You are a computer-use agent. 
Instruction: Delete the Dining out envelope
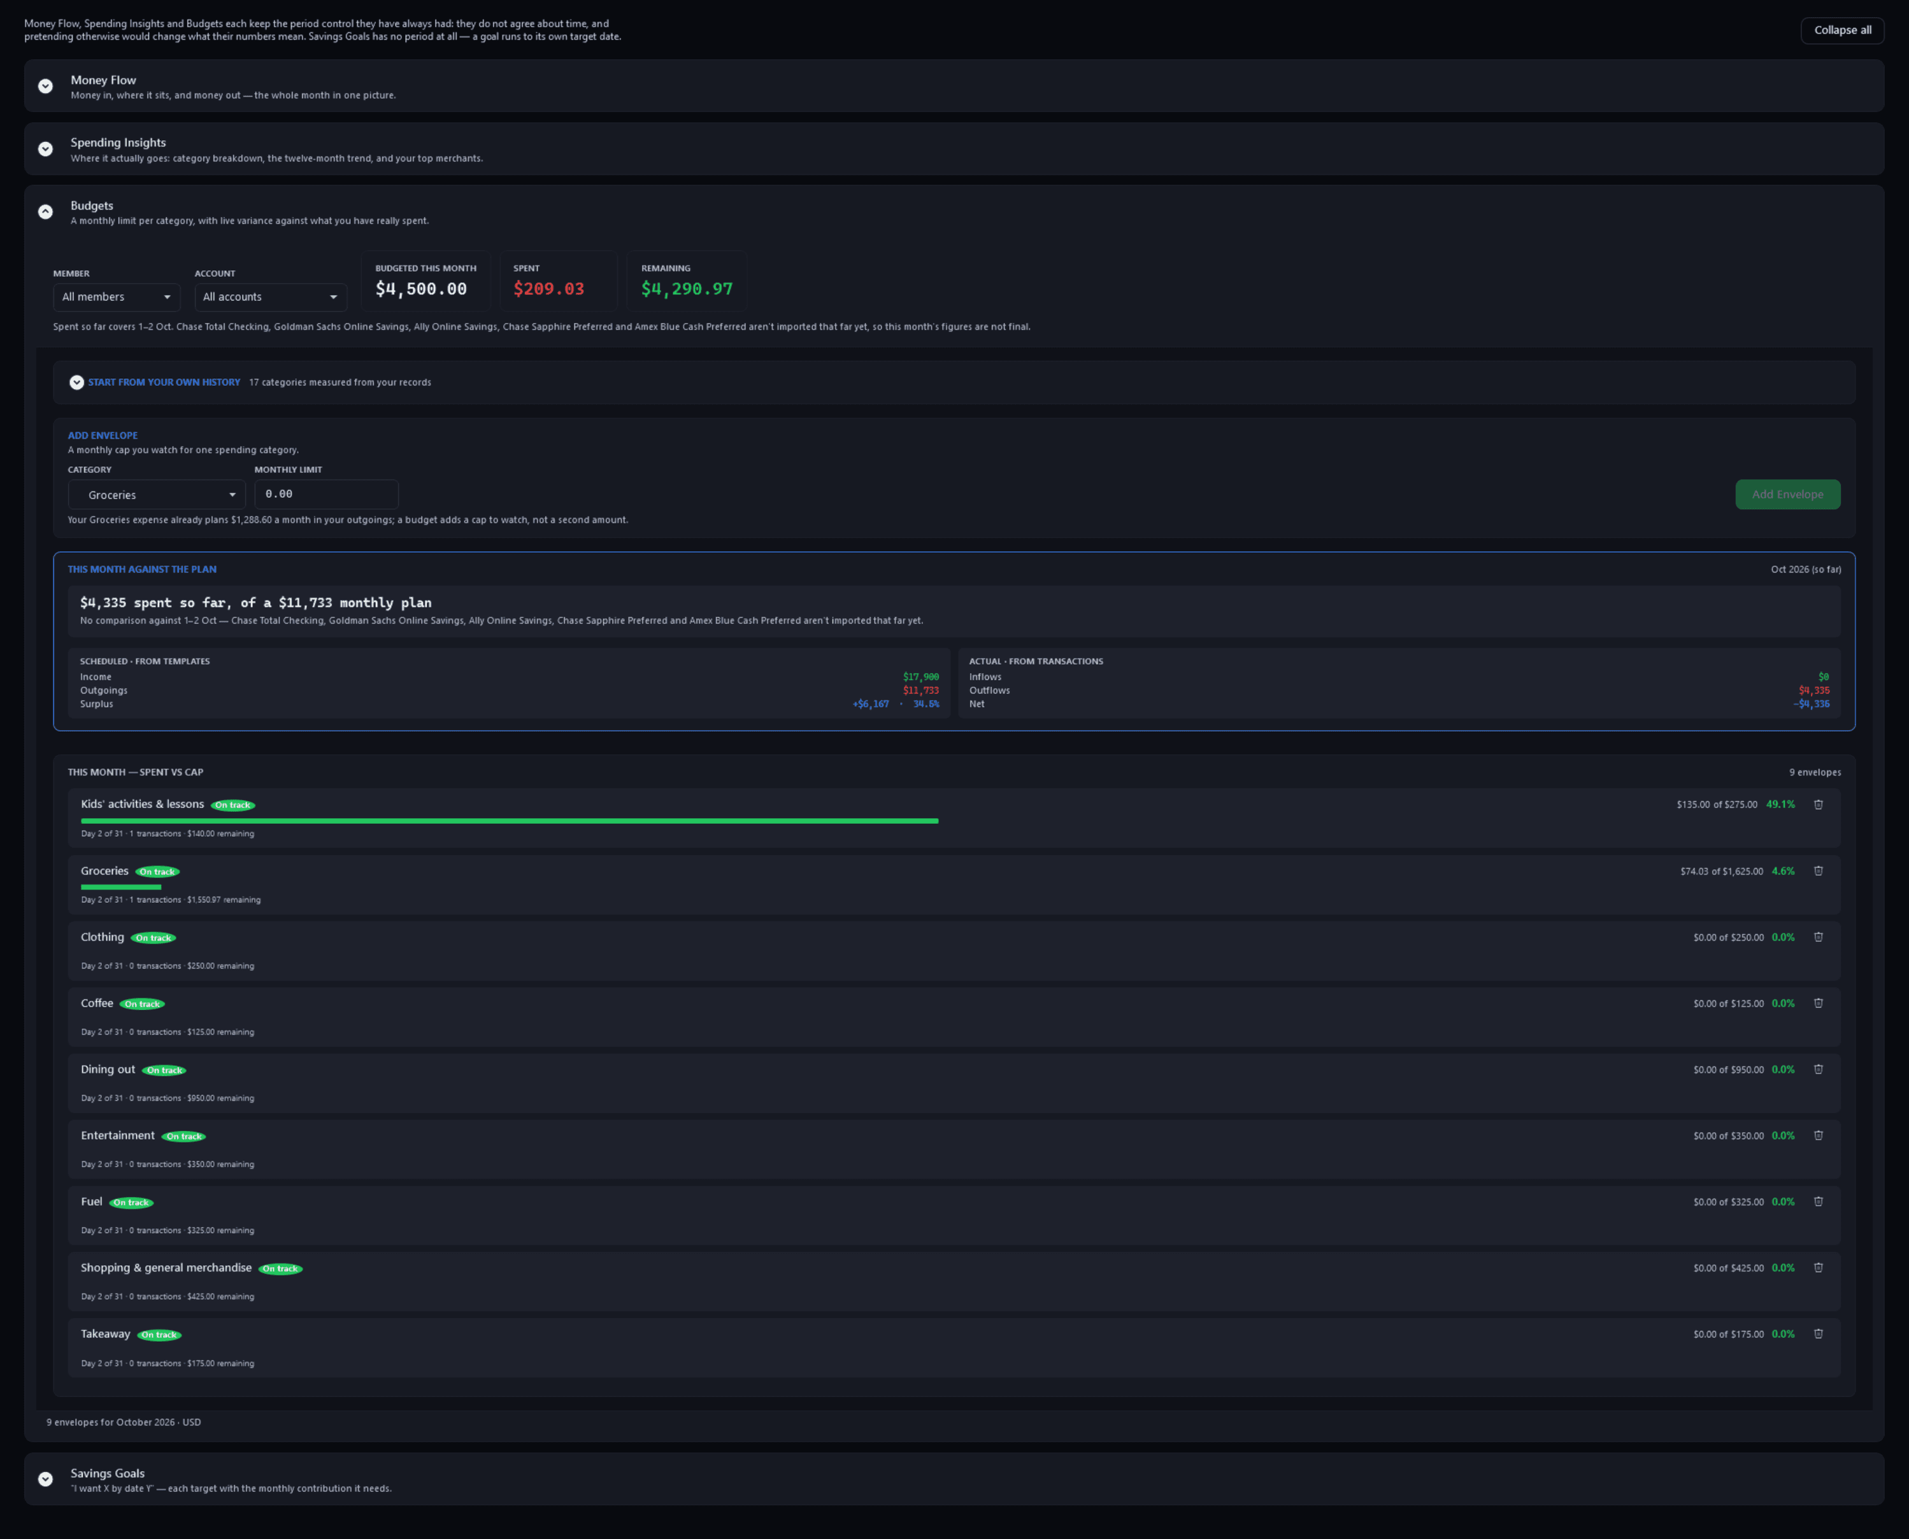[x=1818, y=1069]
